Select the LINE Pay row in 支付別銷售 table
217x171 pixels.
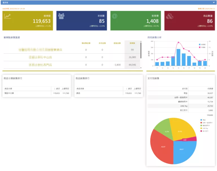[x=181, y=106]
